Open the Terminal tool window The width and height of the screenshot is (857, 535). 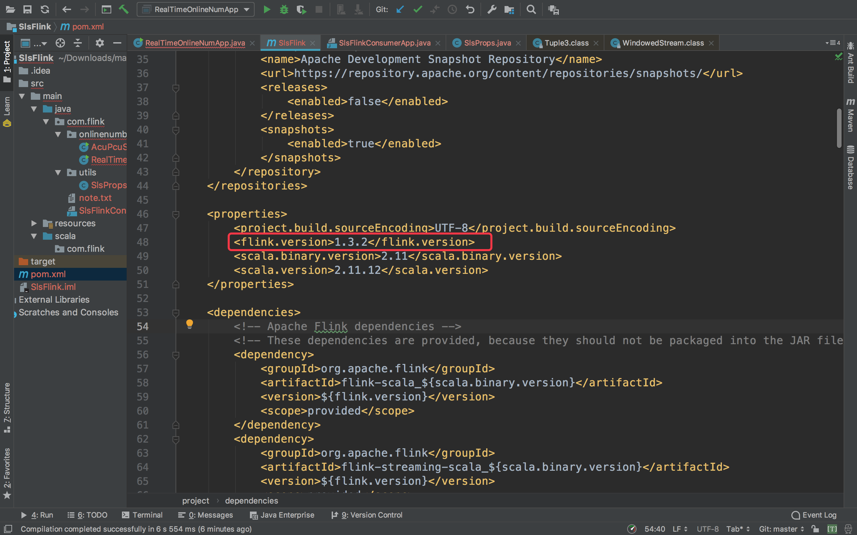(x=142, y=515)
